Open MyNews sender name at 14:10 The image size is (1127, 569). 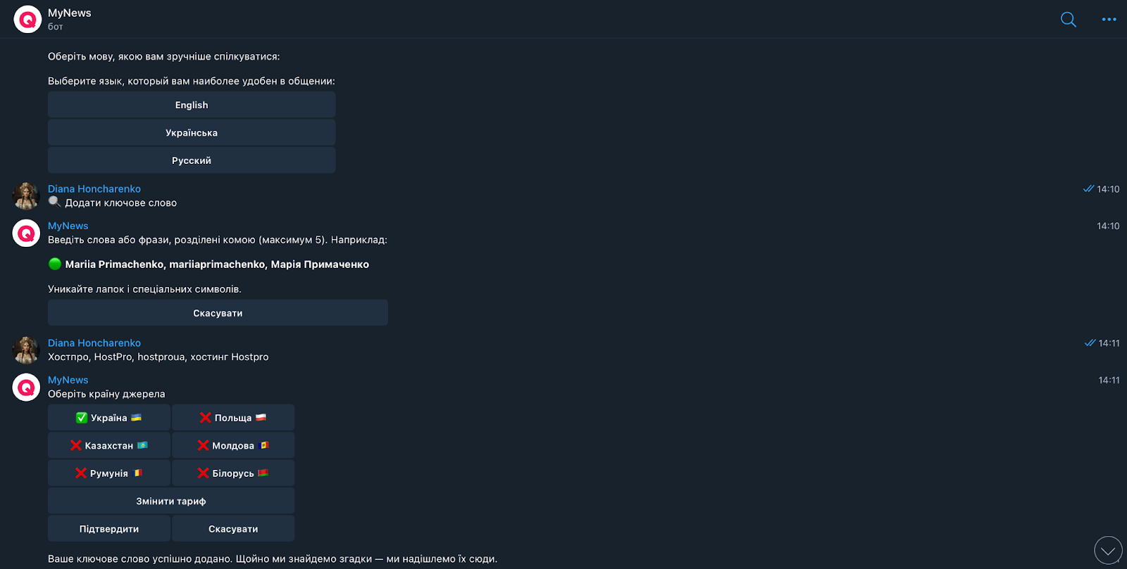(68, 226)
